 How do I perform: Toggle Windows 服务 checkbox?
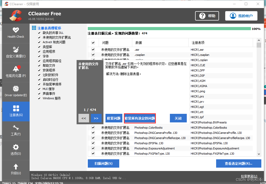tap(39, 98)
